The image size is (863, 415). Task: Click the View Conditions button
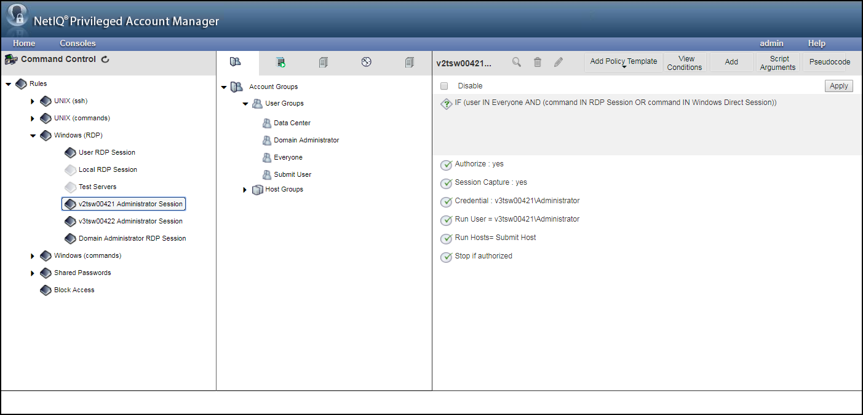(x=685, y=63)
